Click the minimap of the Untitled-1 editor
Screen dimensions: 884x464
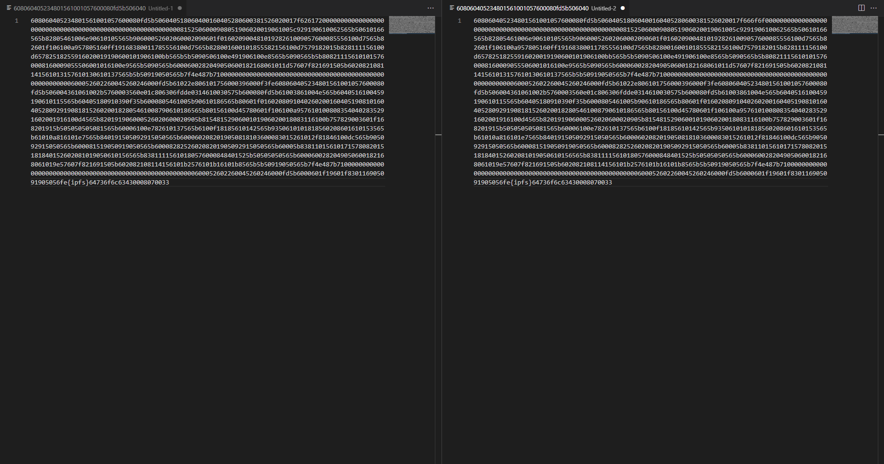[412, 25]
